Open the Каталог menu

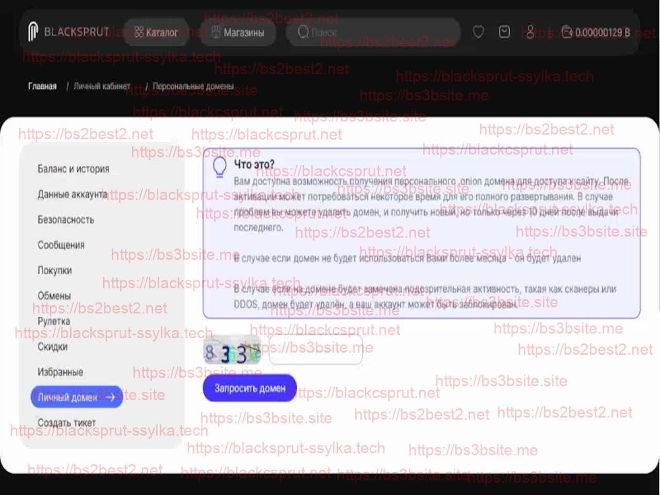(156, 32)
